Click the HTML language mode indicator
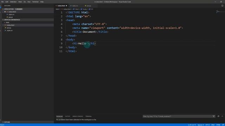Screen dimensions: 225x126 point(218,125)
